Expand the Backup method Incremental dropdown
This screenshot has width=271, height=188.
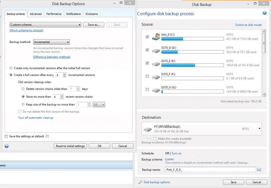point(51,42)
